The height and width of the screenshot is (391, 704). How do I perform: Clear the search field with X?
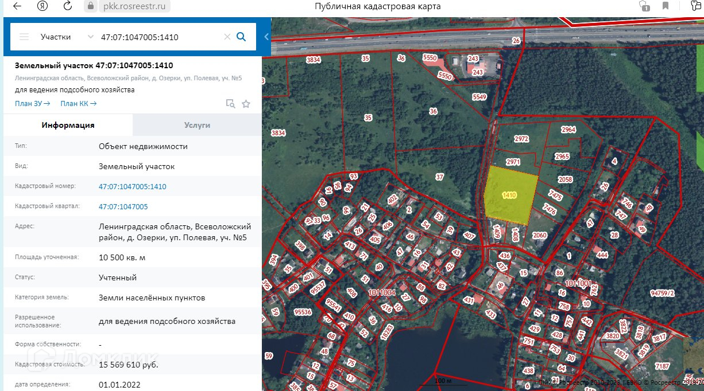(227, 37)
